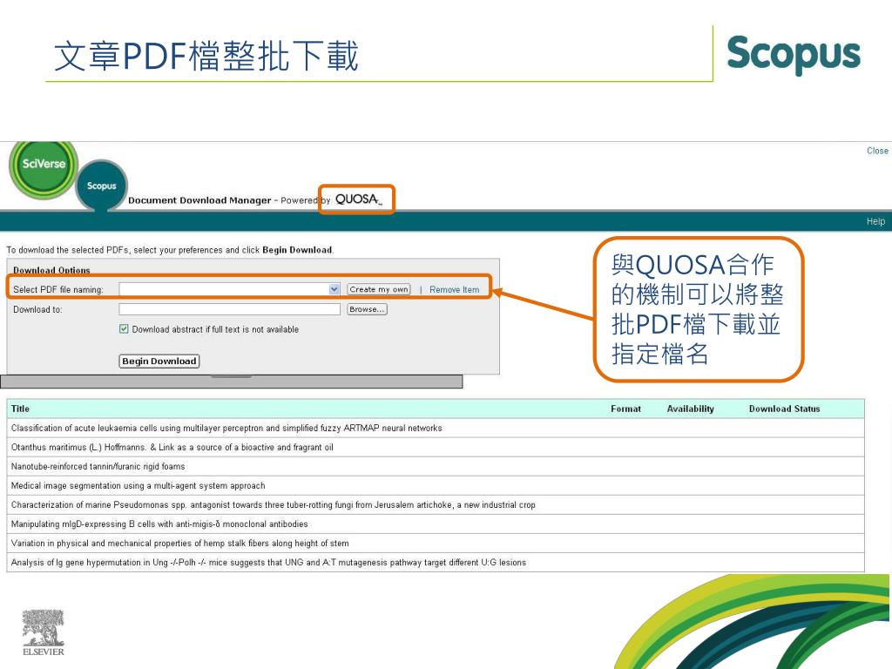The height and width of the screenshot is (669, 892).
Task: Click the Download Options section heading
Action: click(x=51, y=270)
